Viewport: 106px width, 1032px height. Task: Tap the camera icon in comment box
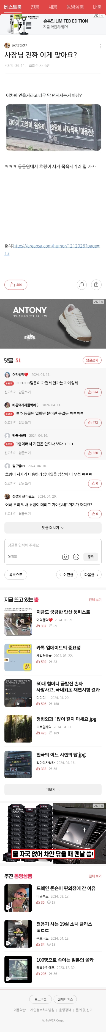point(66,557)
